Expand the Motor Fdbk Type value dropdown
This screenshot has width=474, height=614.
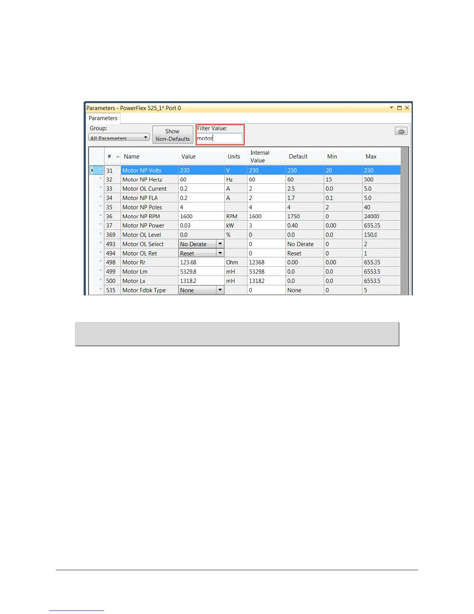220,290
